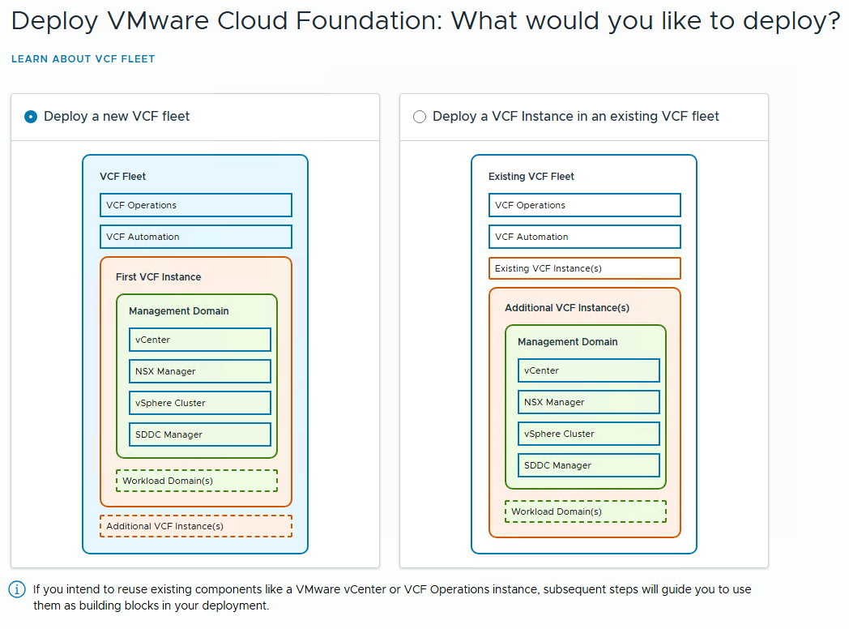849x629 pixels.
Task: Click SDDC Manager box under First VCF Instance
Action: coord(199,434)
